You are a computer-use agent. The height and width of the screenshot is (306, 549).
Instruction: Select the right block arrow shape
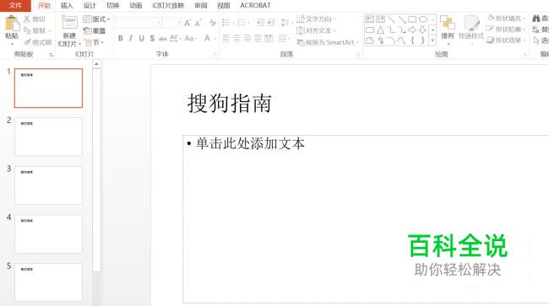click(412, 30)
